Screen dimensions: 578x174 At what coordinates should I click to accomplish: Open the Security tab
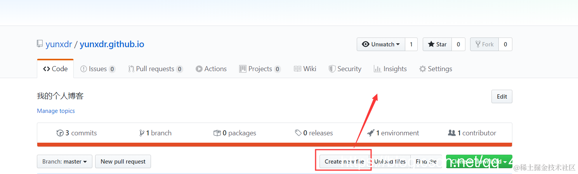pyautogui.click(x=345, y=69)
